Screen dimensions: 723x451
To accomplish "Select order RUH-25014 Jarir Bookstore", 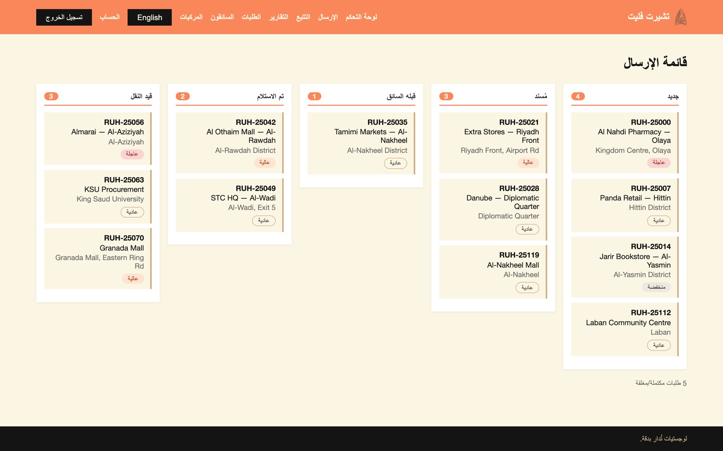I will point(625,267).
